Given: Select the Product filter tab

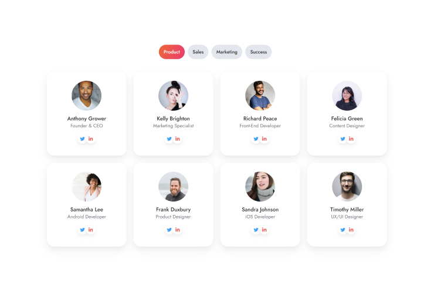Looking at the screenshot, I should (x=172, y=52).
